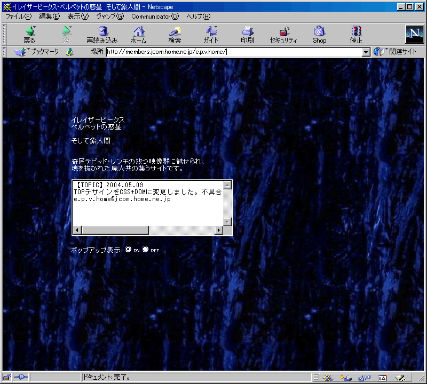Click the Netscape N logo
Image resolution: width=427 pixels, height=384 pixels.
coord(414,34)
